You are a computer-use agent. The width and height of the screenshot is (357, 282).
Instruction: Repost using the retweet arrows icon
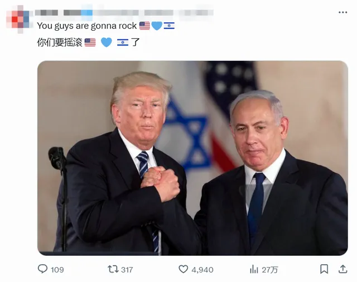113,269
